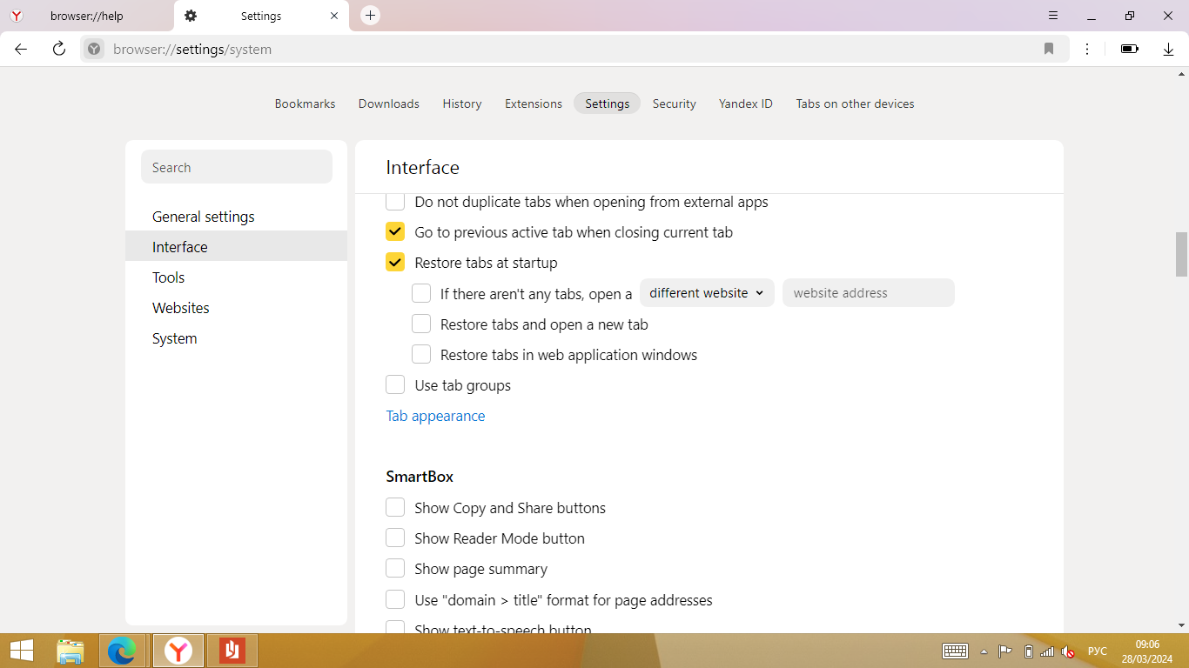
Task: Click the scrollbar up arrow
Action: [1181, 74]
